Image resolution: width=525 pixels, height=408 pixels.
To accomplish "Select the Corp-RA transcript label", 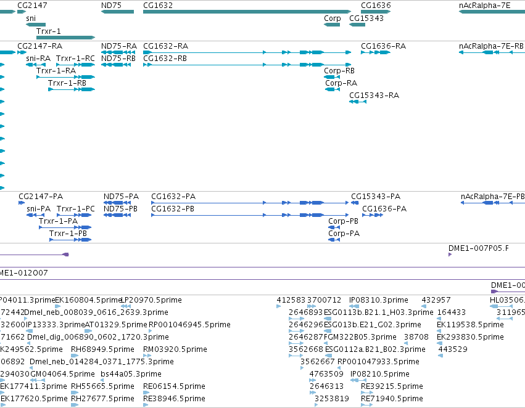I will pyautogui.click(x=341, y=83).
